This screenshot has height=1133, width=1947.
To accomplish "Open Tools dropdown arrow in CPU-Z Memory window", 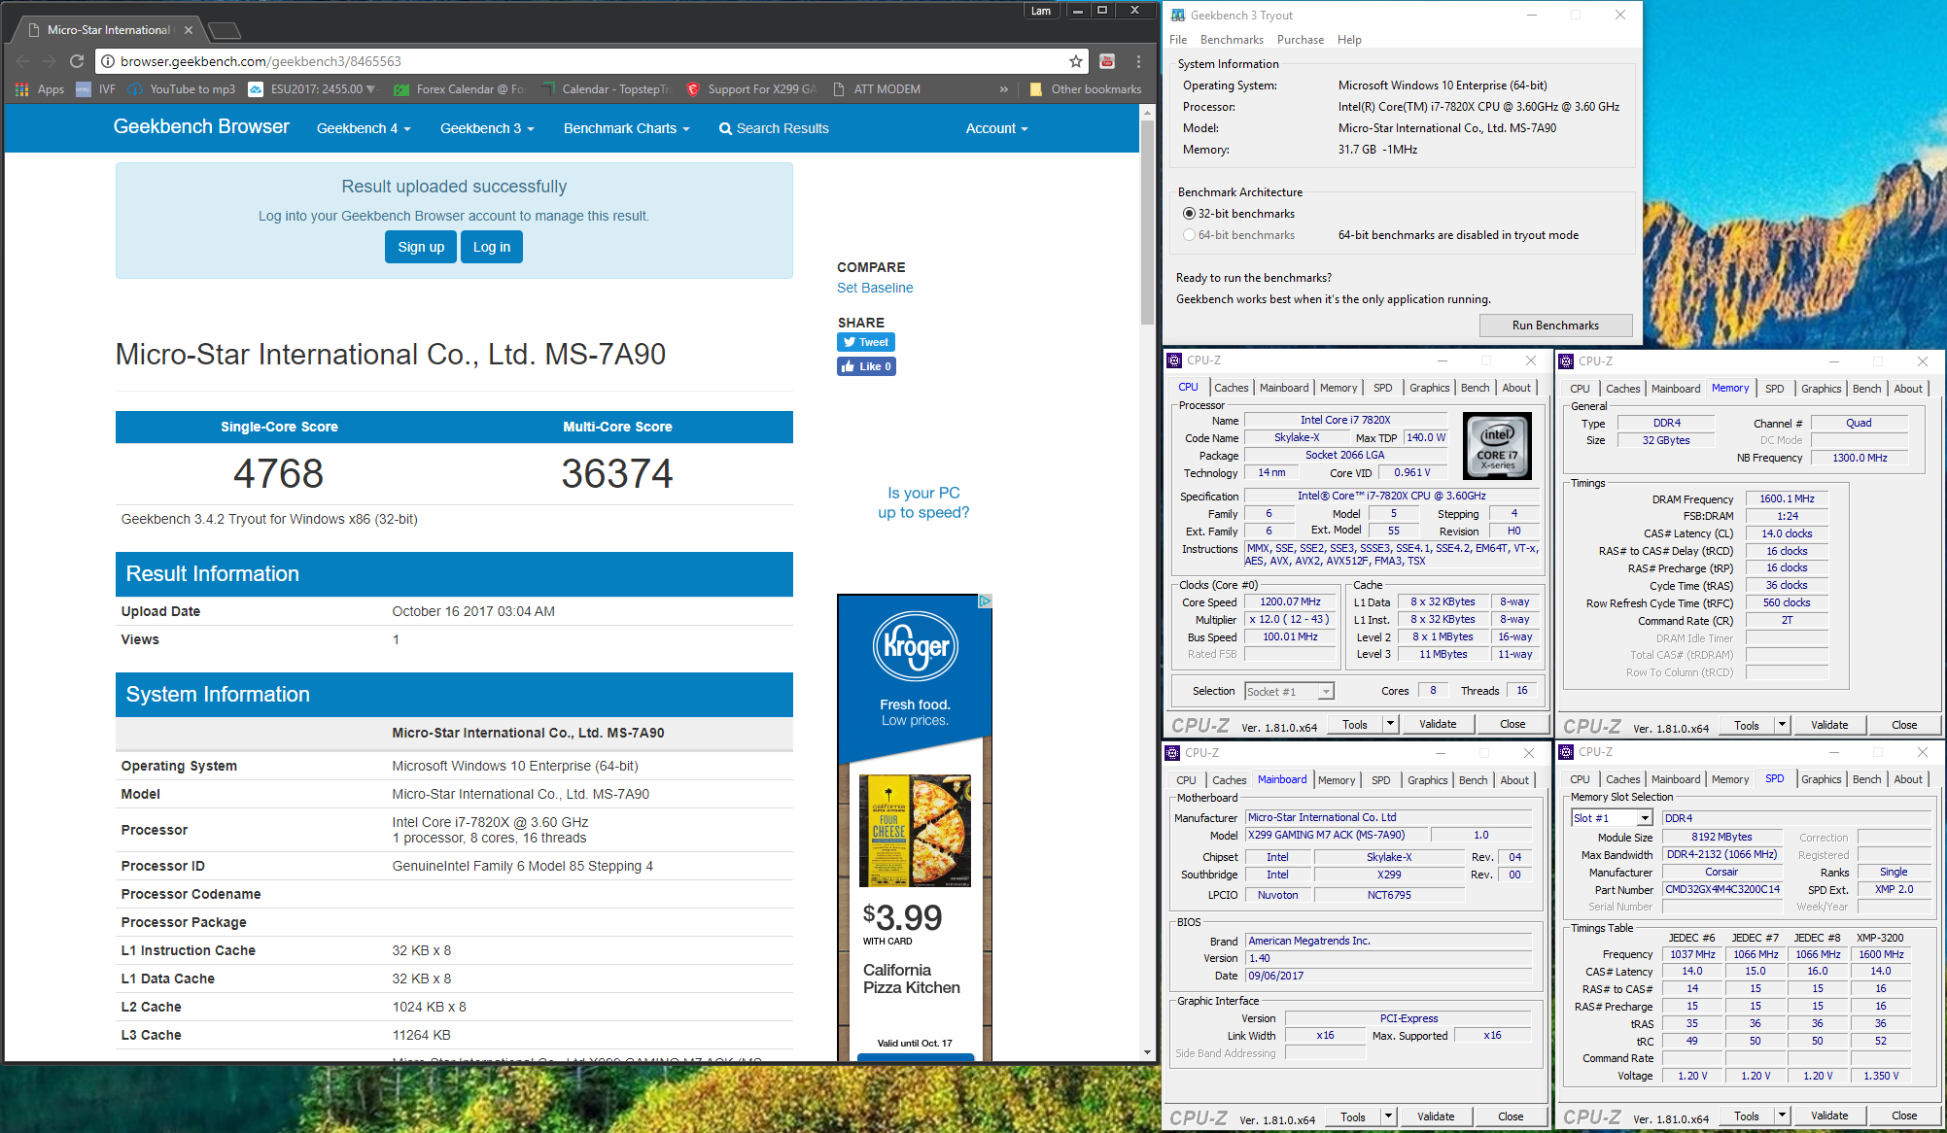I will coord(1782,725).
